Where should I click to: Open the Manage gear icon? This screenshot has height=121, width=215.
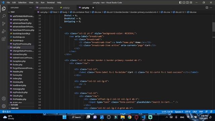[x=4, y=106]
